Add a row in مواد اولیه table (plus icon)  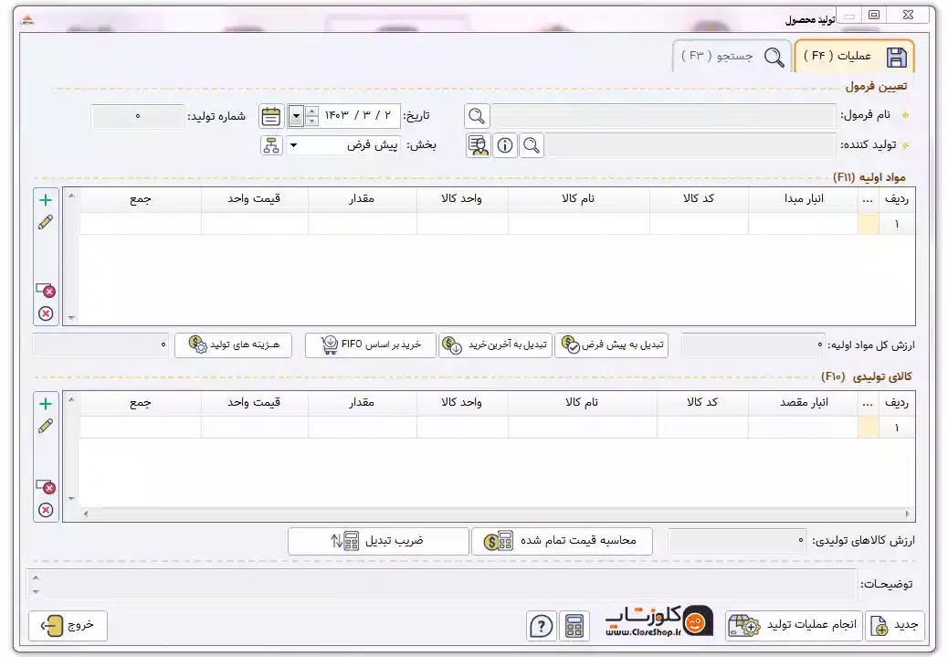(x=46, y=200)
